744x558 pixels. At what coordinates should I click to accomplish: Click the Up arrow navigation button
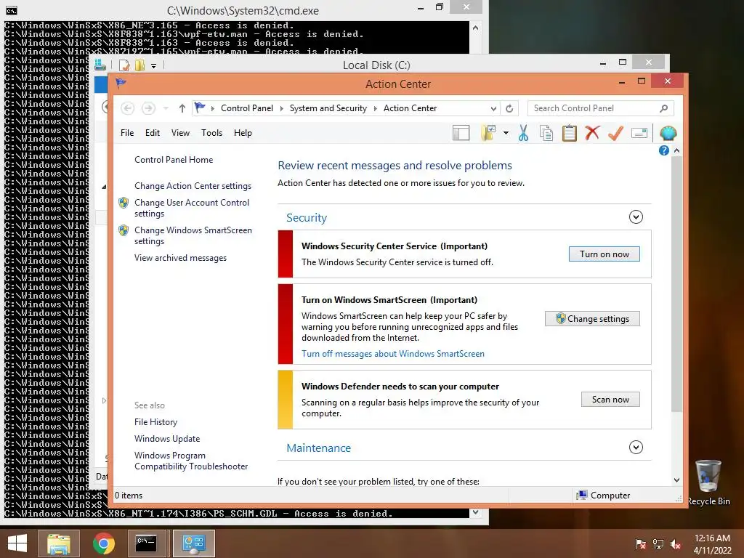(x=182, y=108)
